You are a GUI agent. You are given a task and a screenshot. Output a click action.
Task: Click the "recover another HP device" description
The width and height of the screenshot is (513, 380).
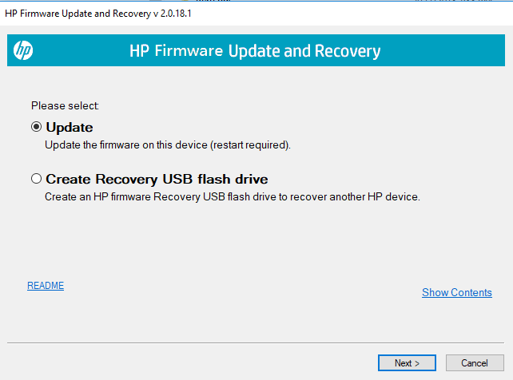tap(360, 196)
